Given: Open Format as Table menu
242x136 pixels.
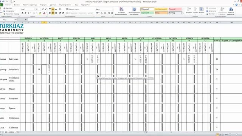Looking at the screenshot, I should point(134,11).
